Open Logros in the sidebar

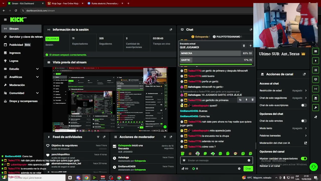point(21,61)
